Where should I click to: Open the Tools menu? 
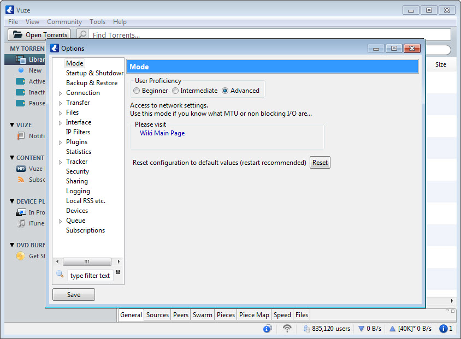(x=97, y=22)
